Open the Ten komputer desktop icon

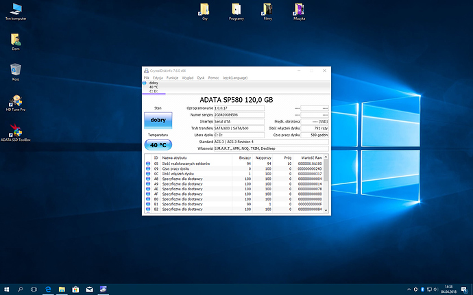(16, 12)
